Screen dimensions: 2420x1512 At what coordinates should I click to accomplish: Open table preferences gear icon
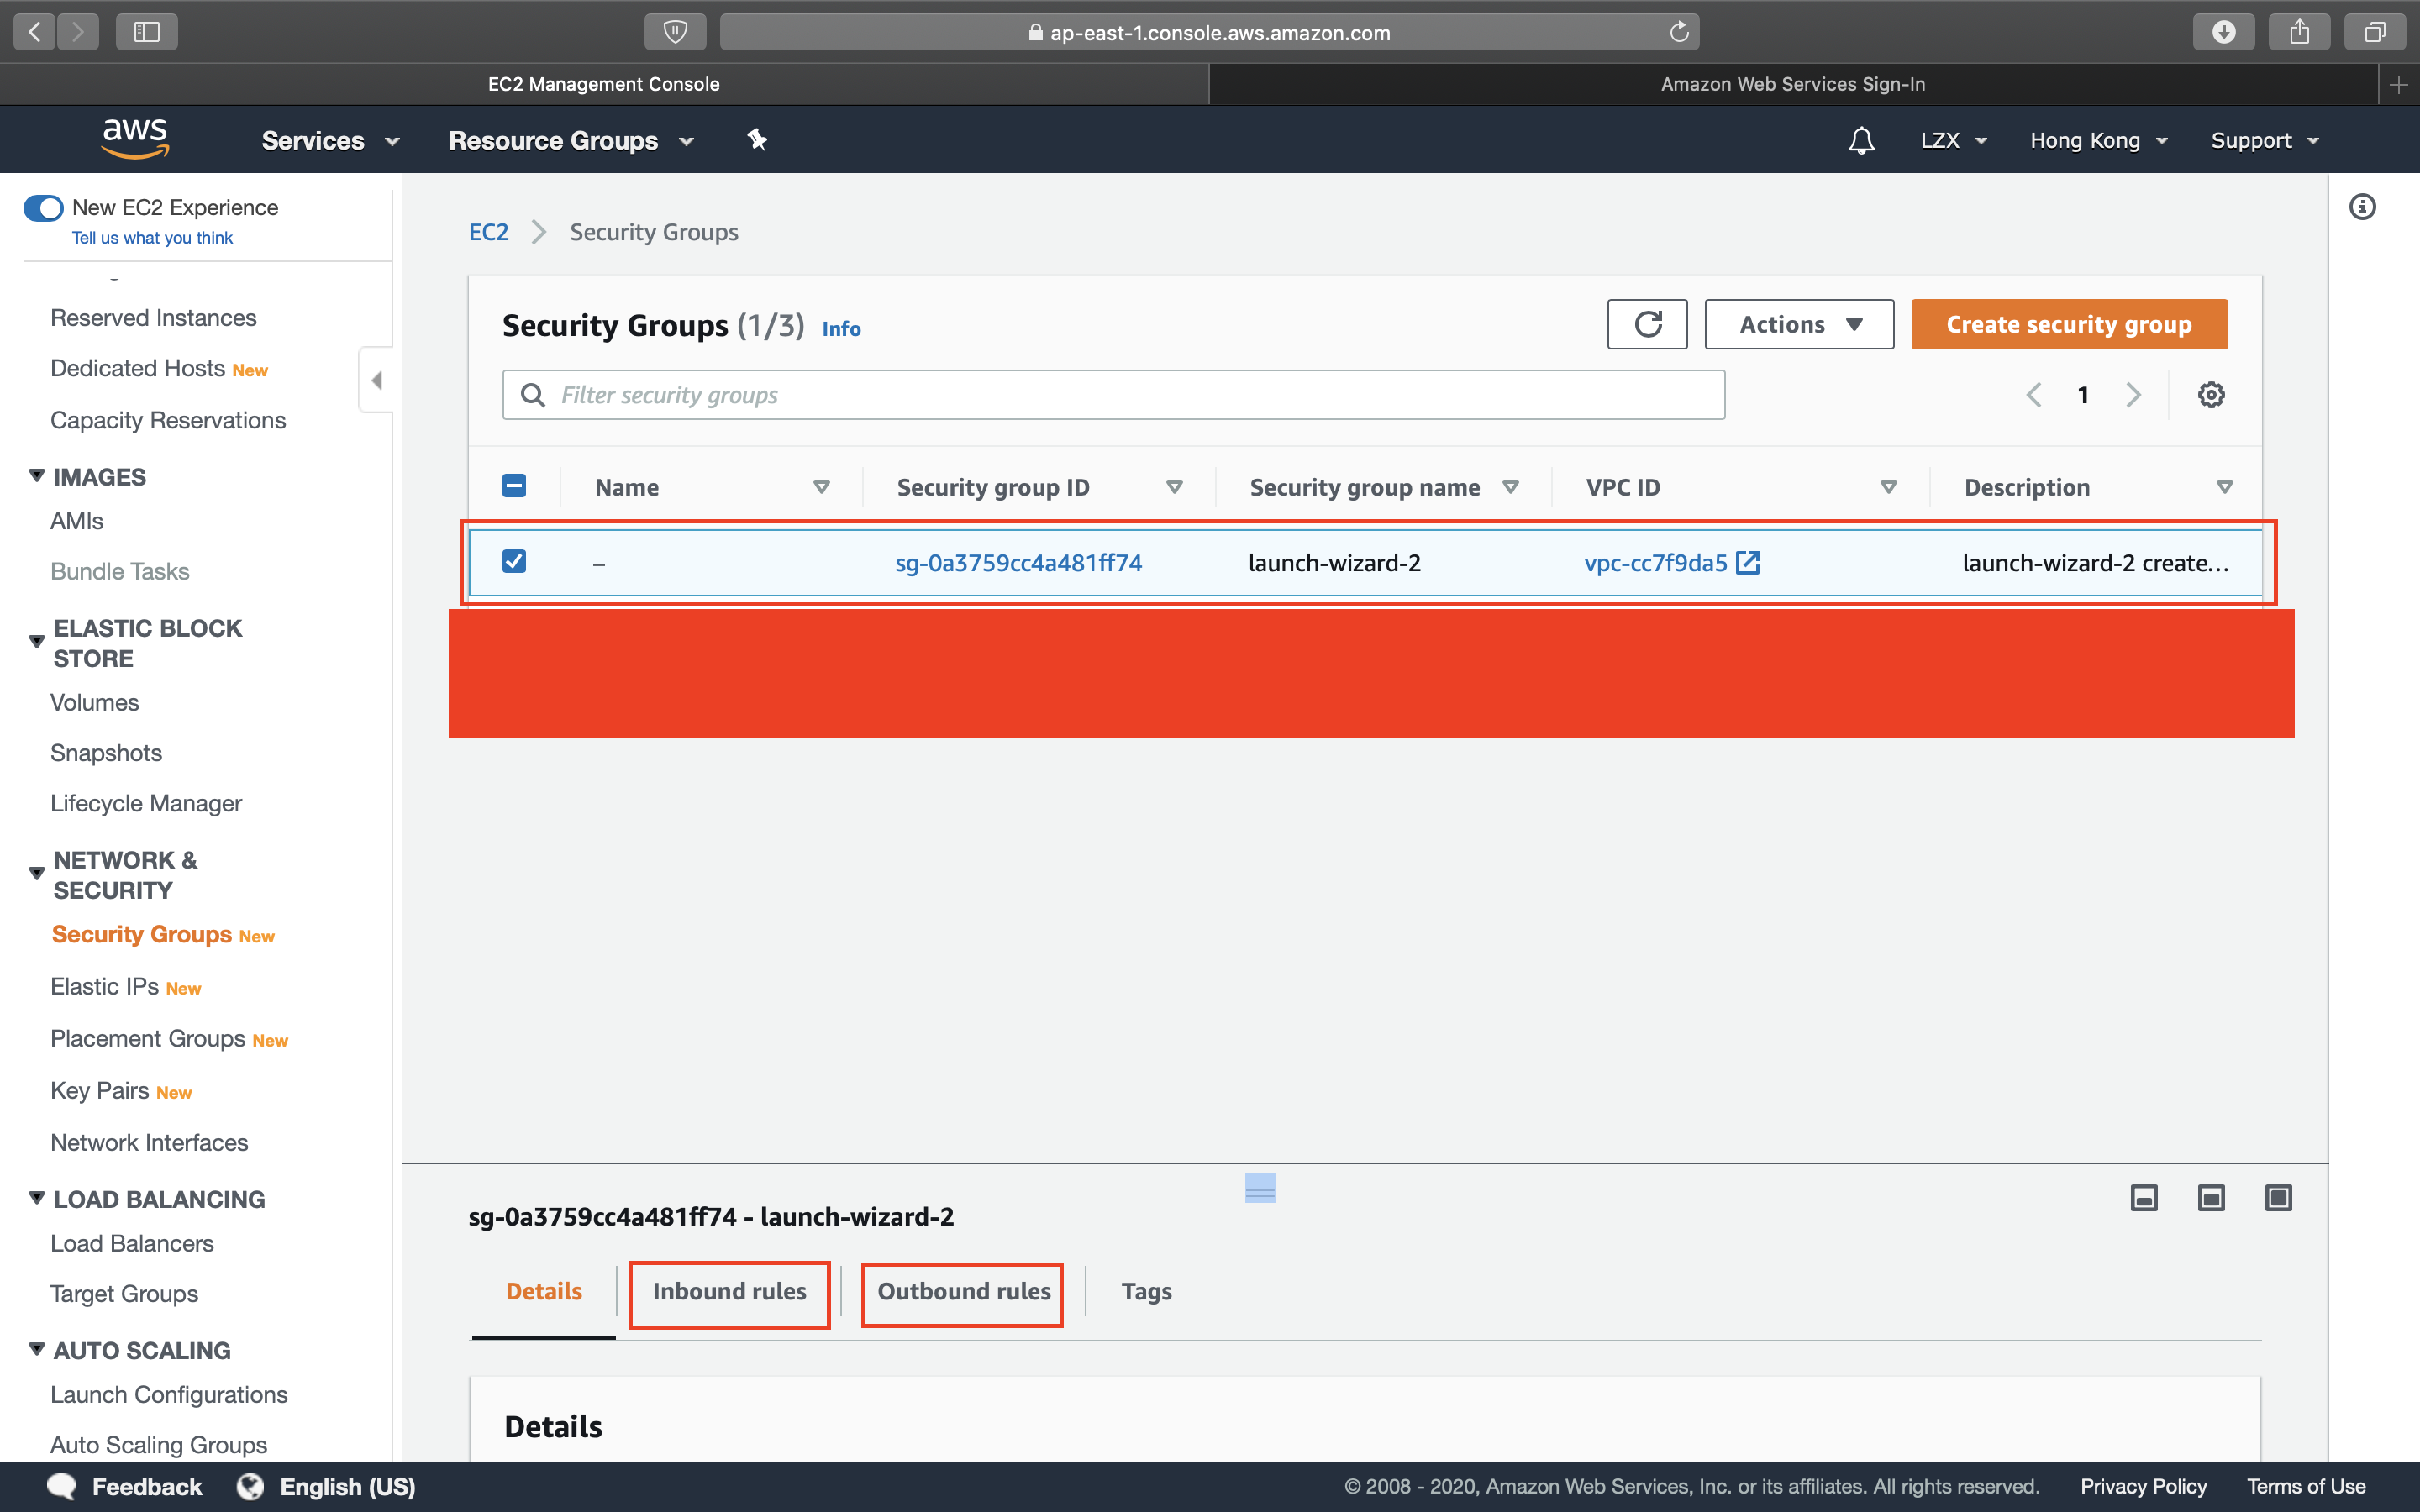2210,395
